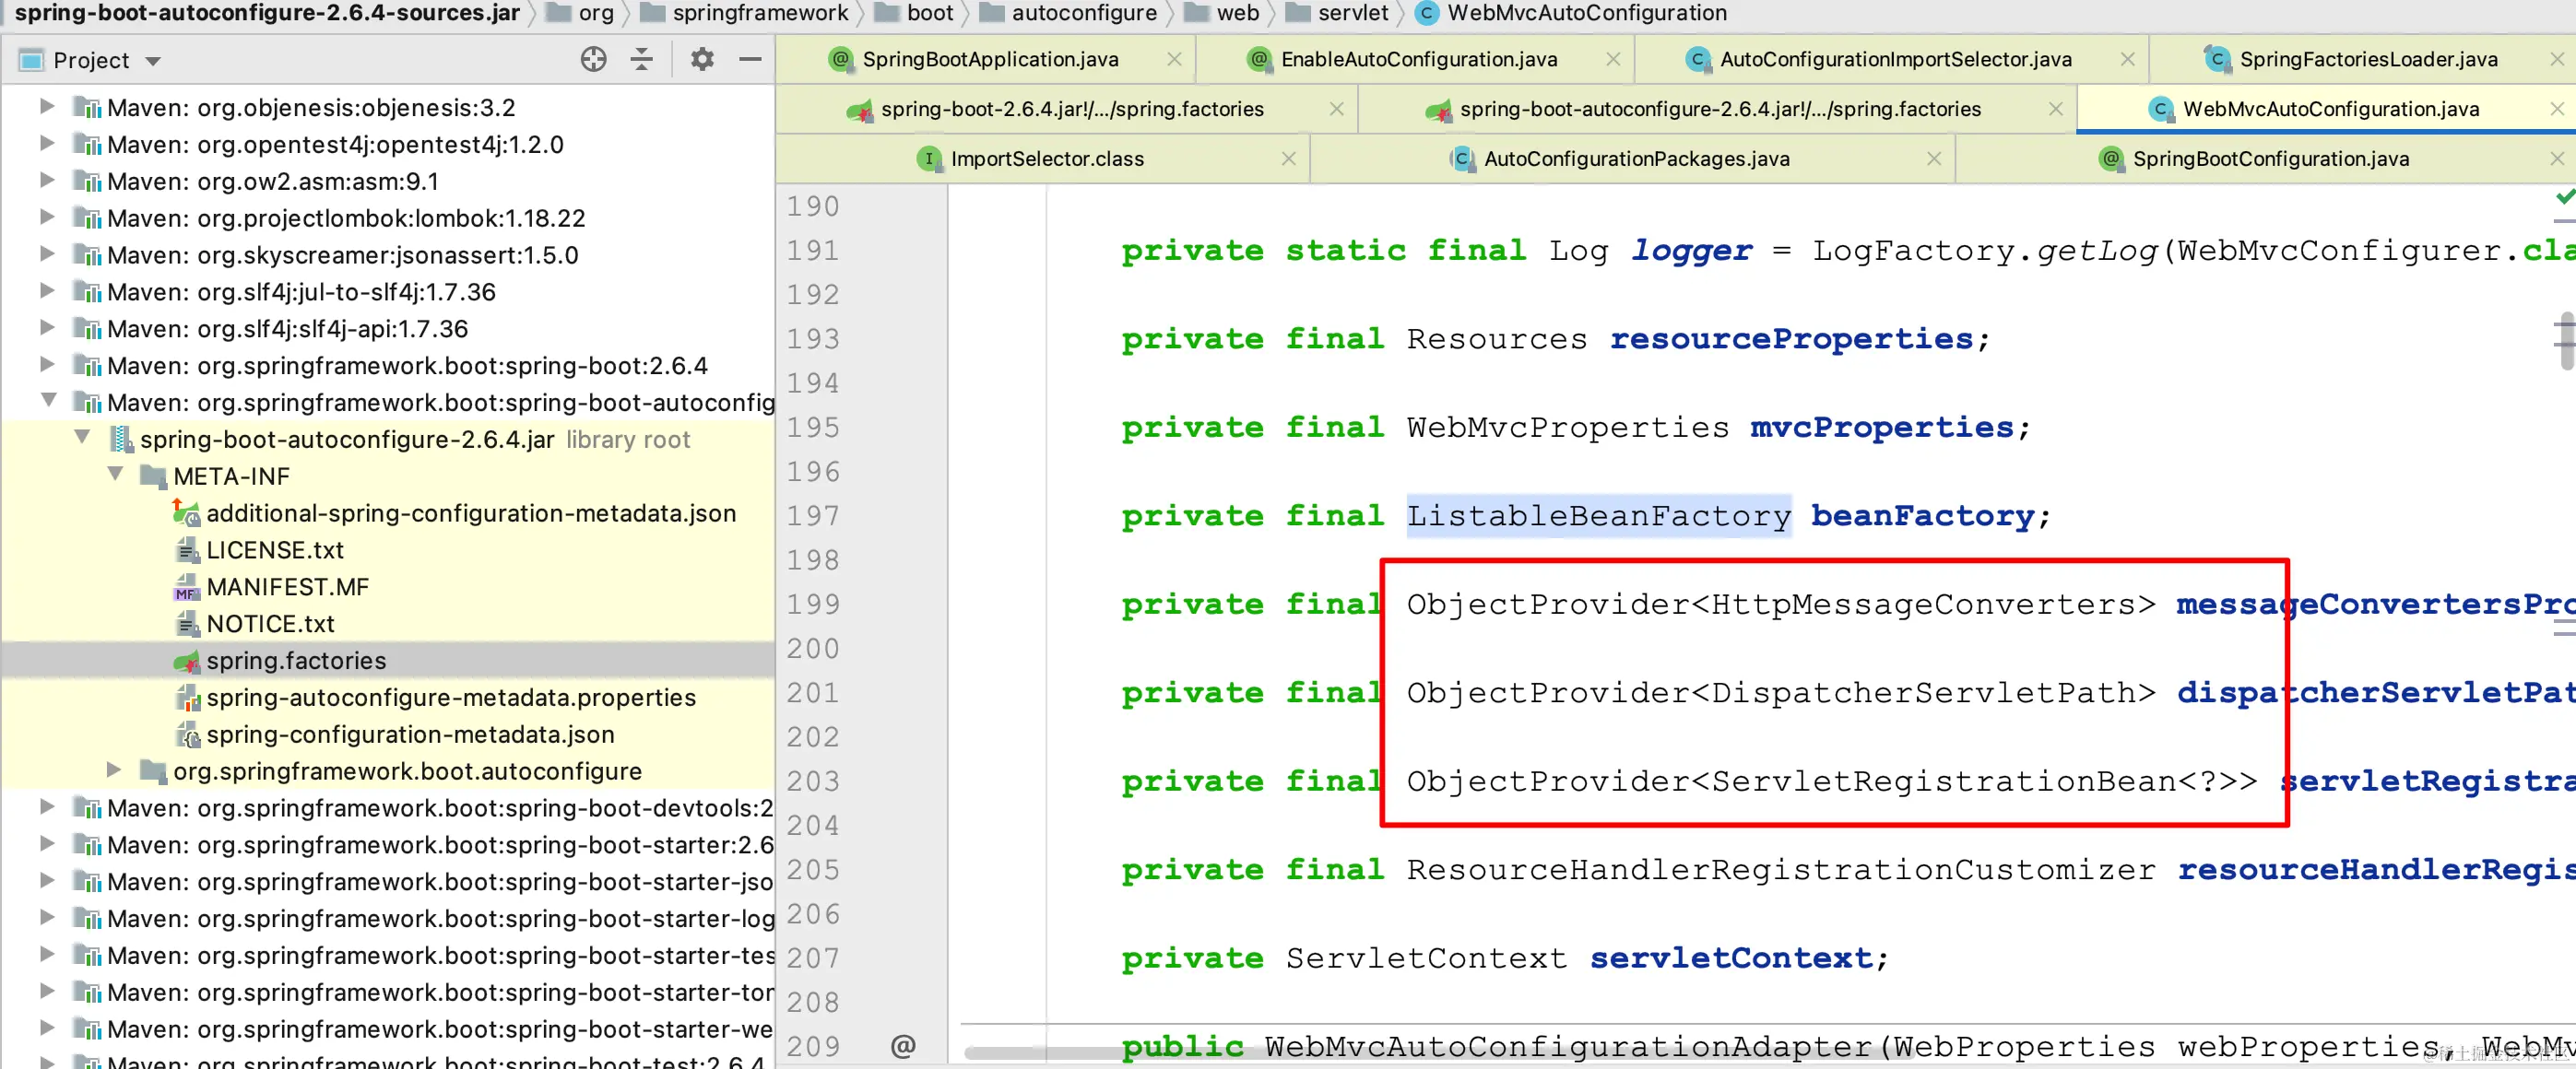This screenshot has height=1069, width=2576.
Task: Expand Maven org.projectlombok:lombok:1.18.22 library
Action: 46,217
